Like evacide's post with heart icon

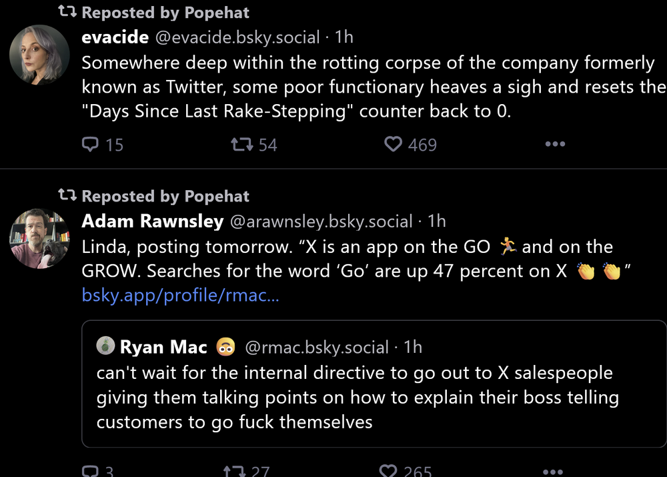pyautogui.click(x=394, y=144)
